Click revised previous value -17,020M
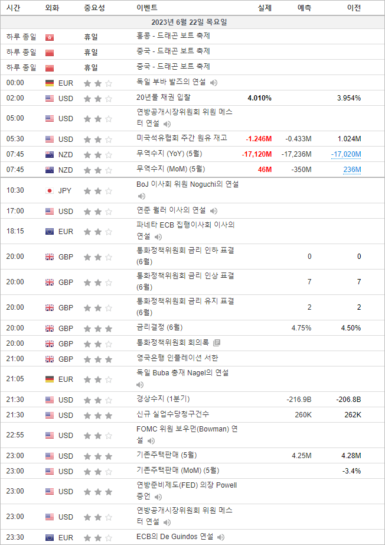Screen dimensions: 385x545 pyautogui.click(x=345, y=154)
